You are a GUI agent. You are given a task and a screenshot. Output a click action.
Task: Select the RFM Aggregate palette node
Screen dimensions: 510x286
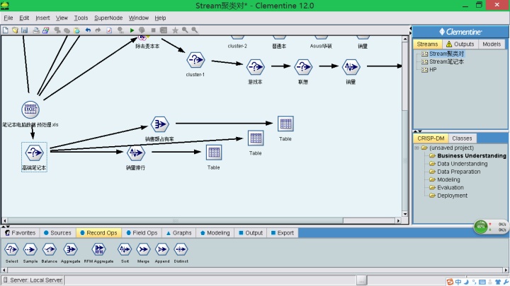click(98, 252)
